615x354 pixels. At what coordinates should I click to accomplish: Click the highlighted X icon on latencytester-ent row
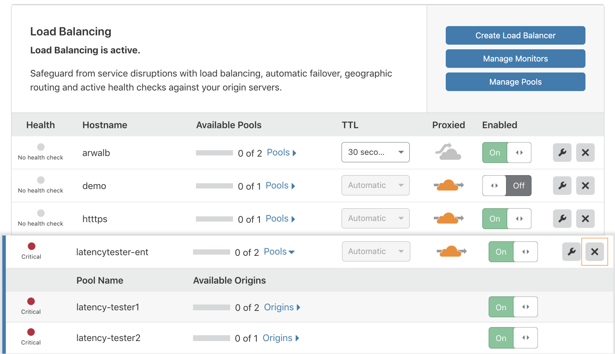point(594,251)
